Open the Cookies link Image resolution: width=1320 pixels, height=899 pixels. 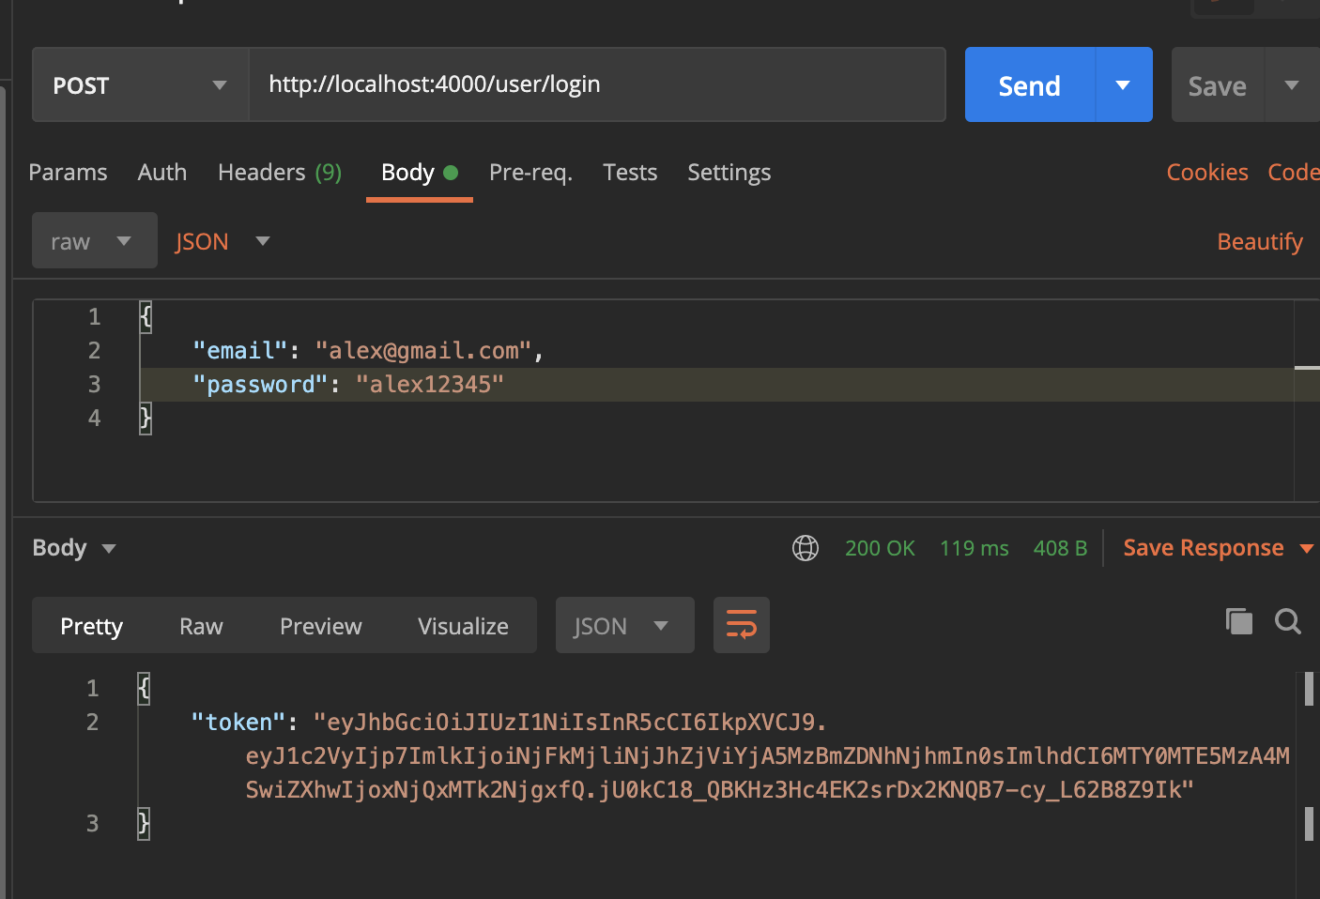click(1207, 173)
